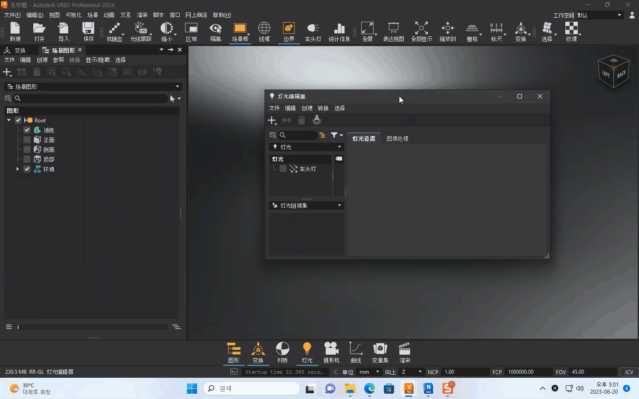Open the 场景图形 dropdown above the search
639x399 pixels.
click(x=93, y=86)
